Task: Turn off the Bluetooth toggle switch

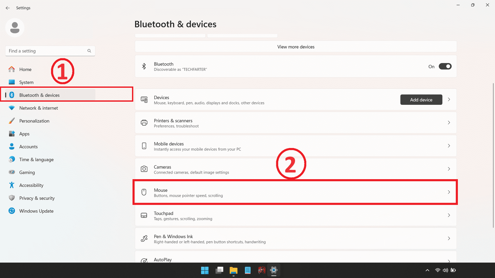Action: click(445, 66)
